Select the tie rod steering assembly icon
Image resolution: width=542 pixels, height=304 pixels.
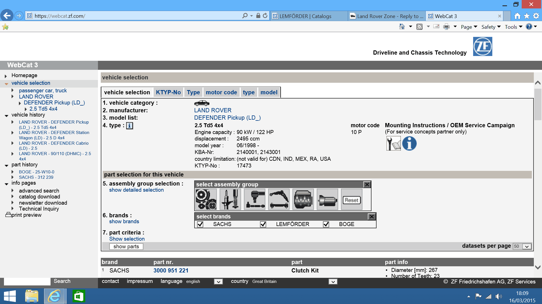click(x=255, y=199)
